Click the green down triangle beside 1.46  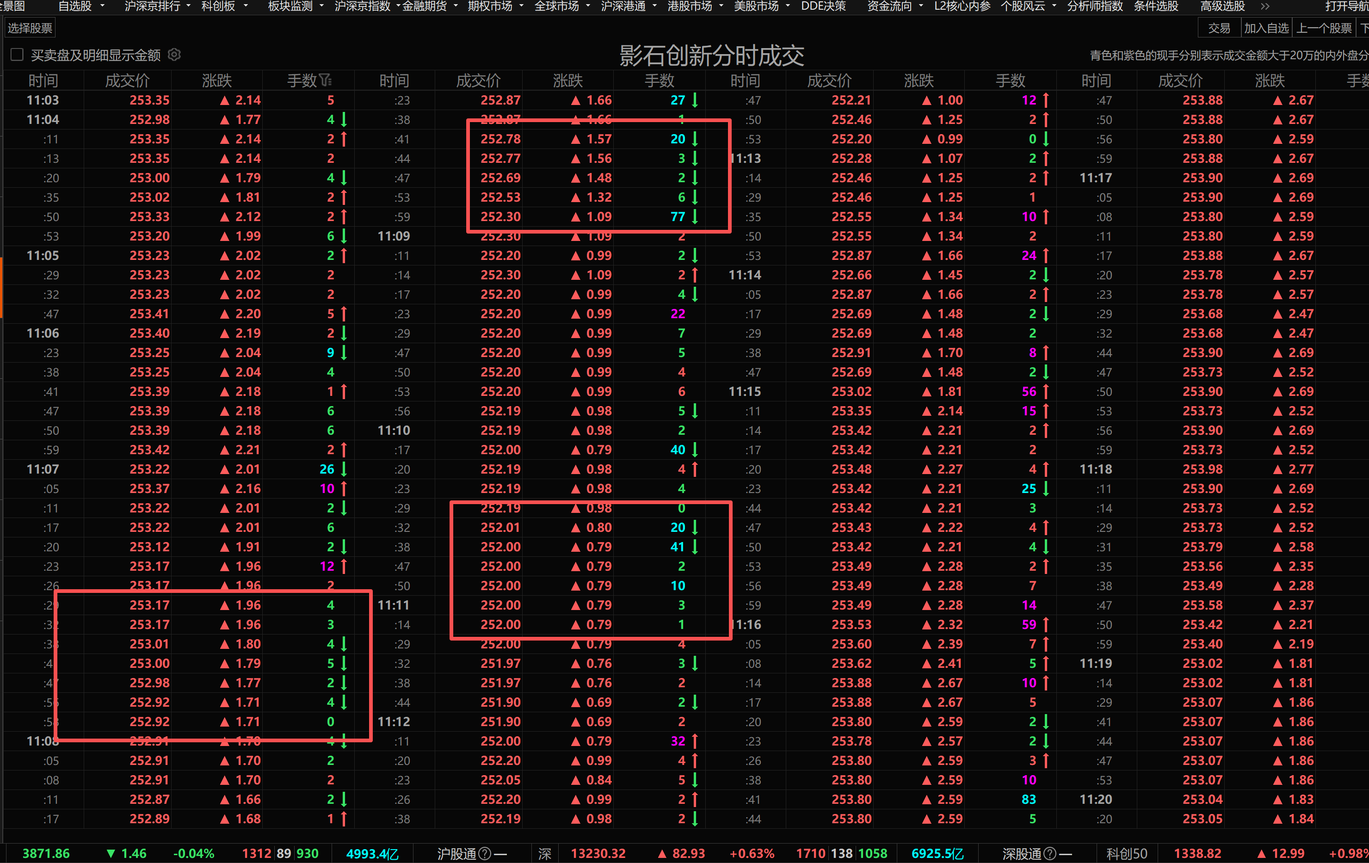(111, 853)
